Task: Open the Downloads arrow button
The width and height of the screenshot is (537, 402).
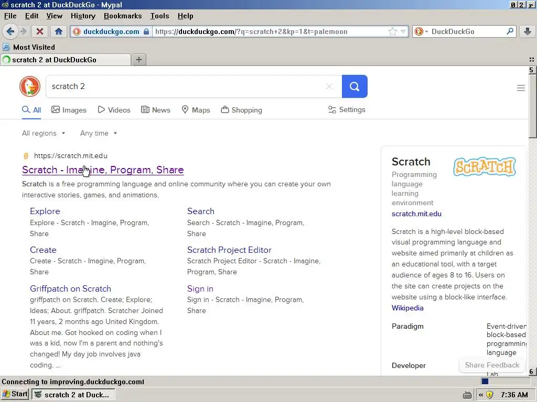Action: coord(528,31)
